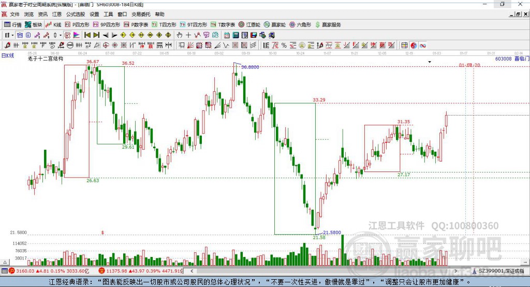
Task: Switch to K线 chart view
Action: [53, 25]
